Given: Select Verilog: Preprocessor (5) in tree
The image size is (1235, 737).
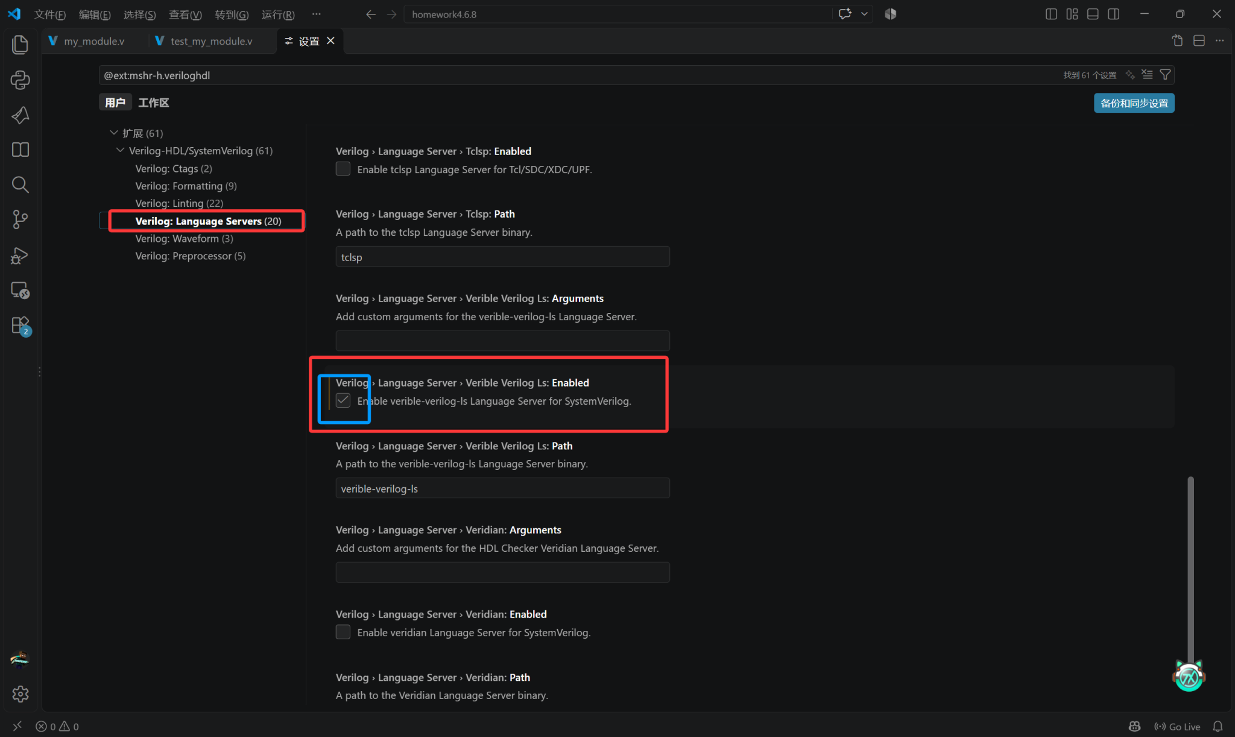Looking at the screenshot, I should (x=191, y=256).
